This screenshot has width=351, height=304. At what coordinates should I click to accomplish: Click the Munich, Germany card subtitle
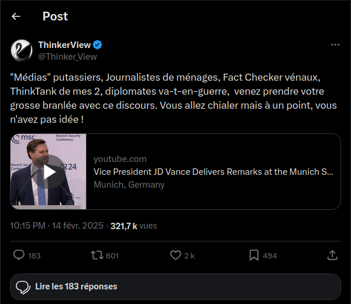129,185
